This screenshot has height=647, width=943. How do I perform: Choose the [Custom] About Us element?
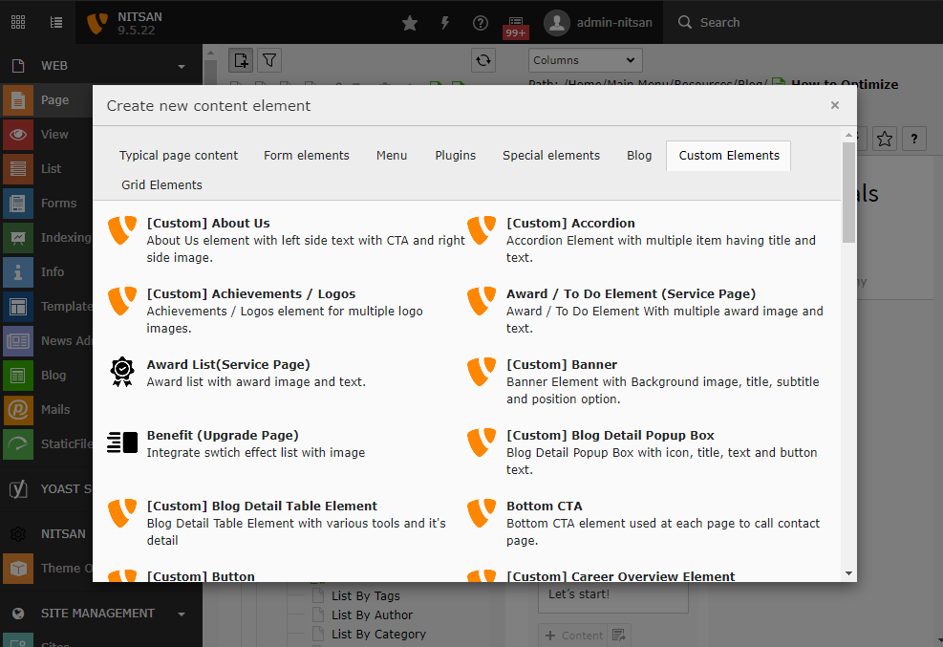click(x=286, y=240)
